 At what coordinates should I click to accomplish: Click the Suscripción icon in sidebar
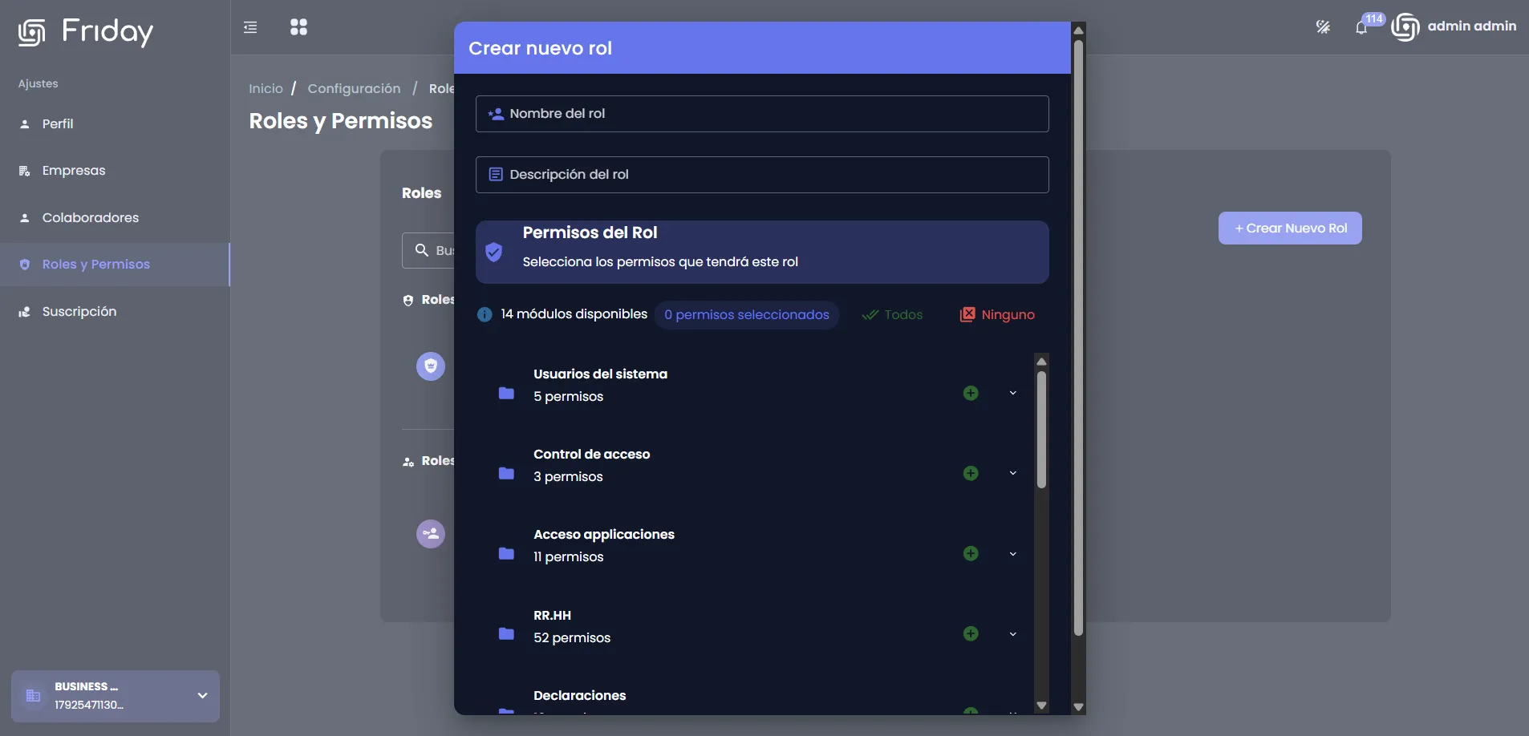click(x=25, y=312)
